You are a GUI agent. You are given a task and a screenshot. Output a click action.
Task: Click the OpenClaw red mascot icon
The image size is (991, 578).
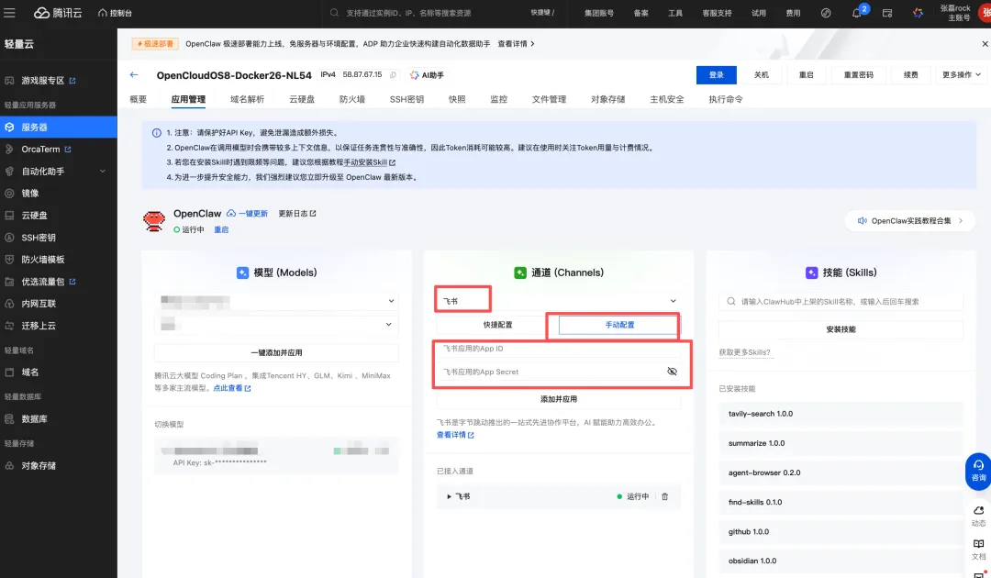click(x=153, y=221)
